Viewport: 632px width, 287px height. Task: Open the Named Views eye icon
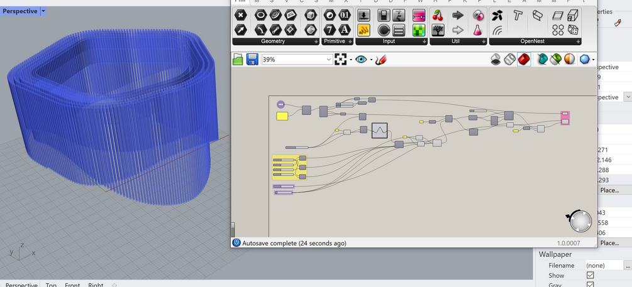[361, 60]
